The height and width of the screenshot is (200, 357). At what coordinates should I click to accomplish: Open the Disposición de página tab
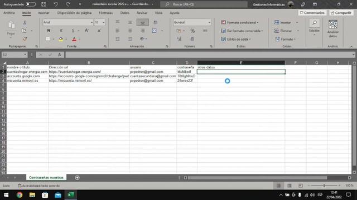pos(74,13)
